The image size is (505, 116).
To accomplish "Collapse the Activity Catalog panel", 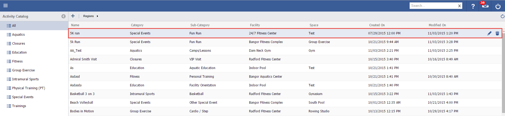I will [64, 16].
